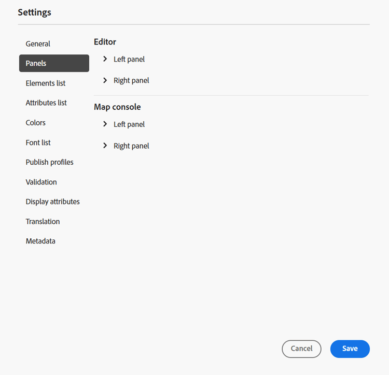Select the Panels settings tab

pos(54,63)
